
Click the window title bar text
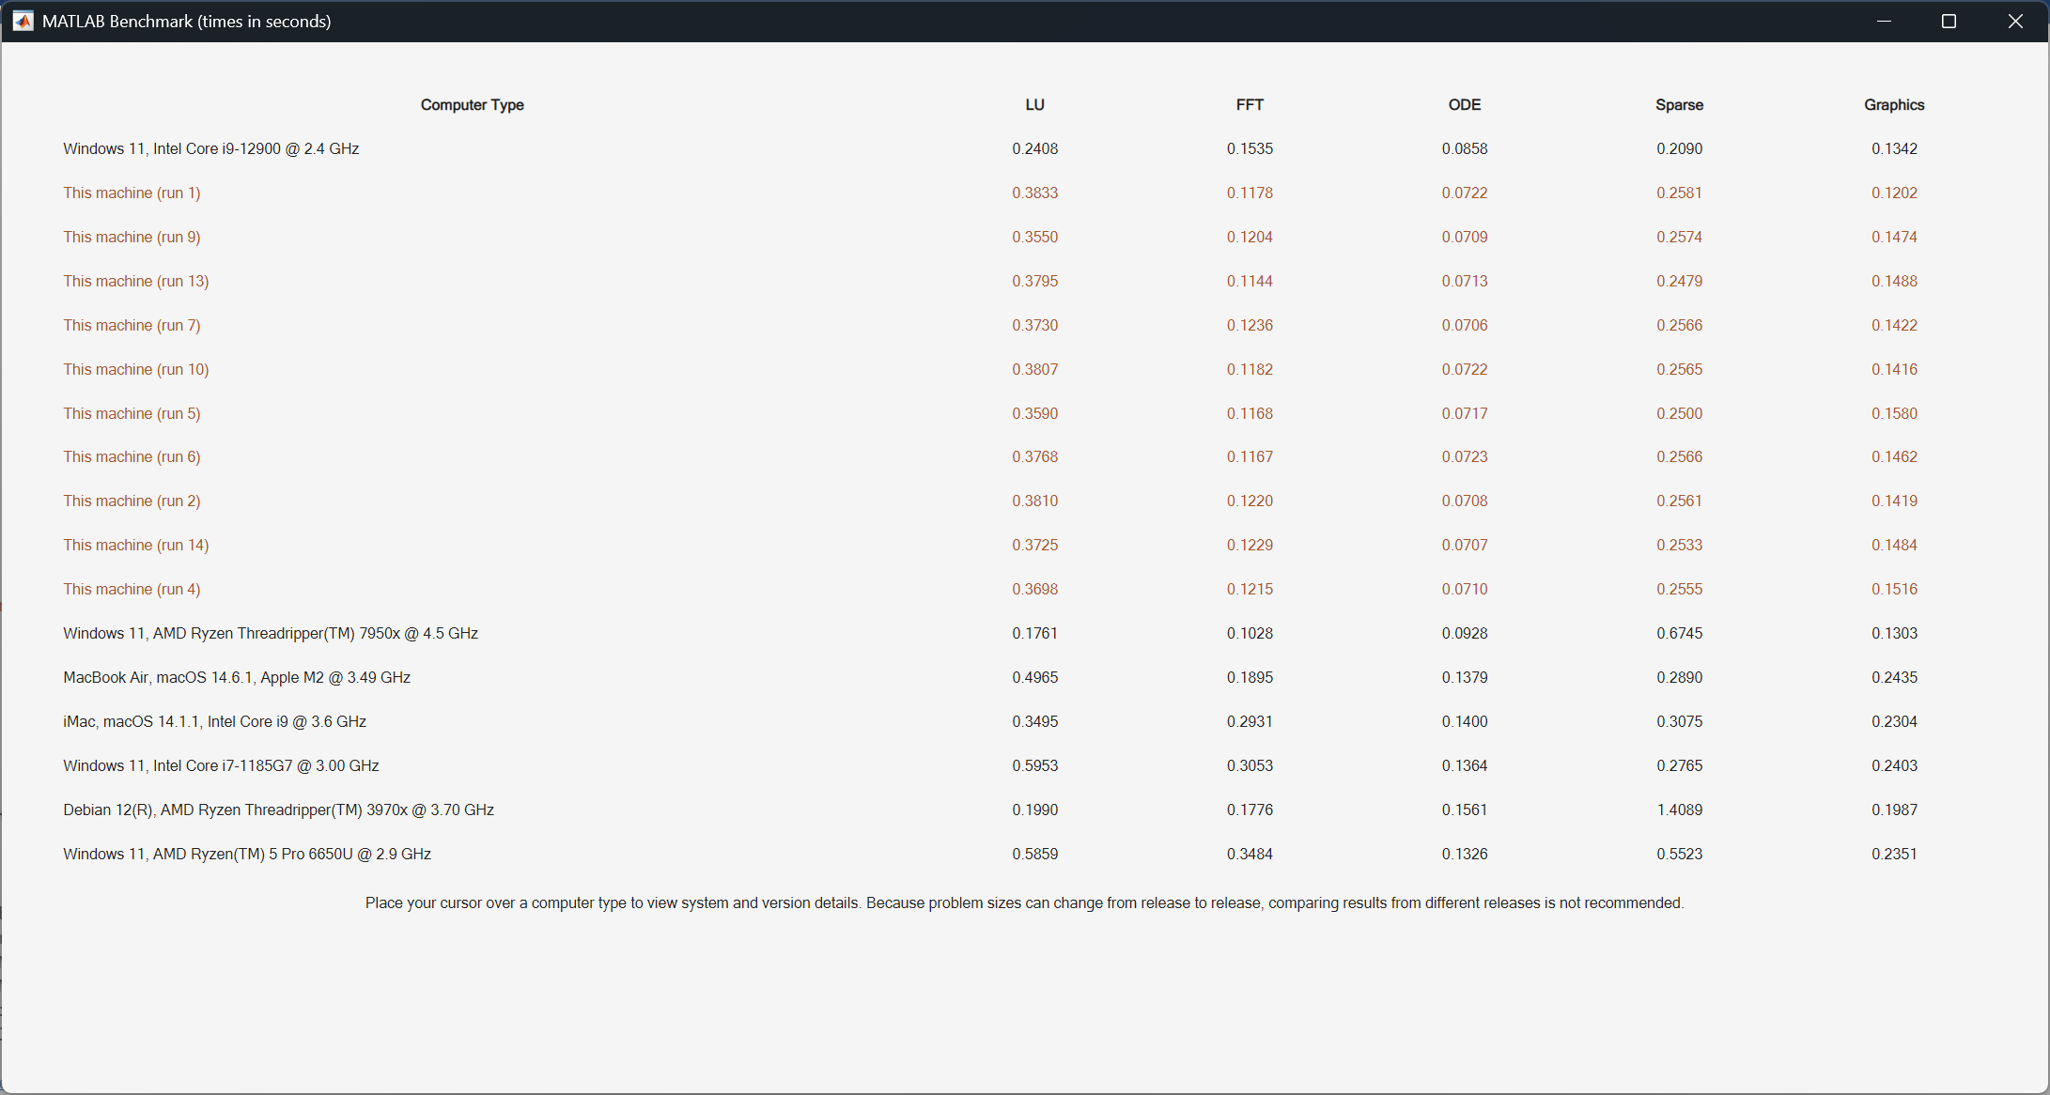click(x=186, y=21)
